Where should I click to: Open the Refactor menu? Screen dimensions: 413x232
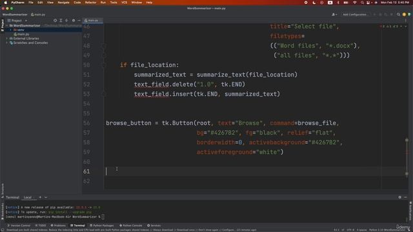[90, 3]
